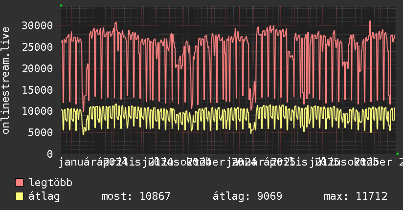Viewport: 403px width, 210px height.
Task: Click the 'max: 11712' statistic
Action: click(356, 196)
